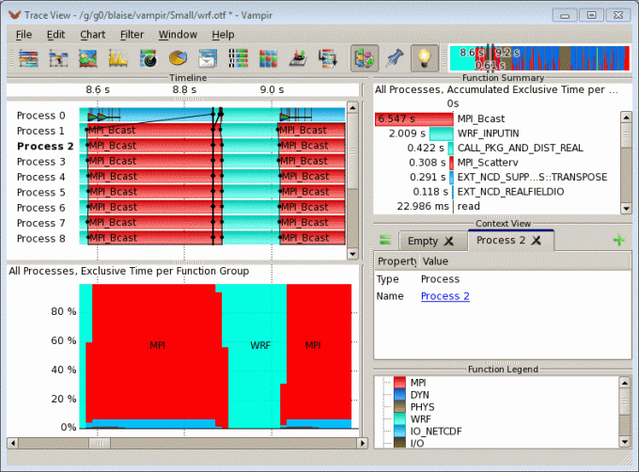Add Communication Matrix grid icon

point(268,58)
